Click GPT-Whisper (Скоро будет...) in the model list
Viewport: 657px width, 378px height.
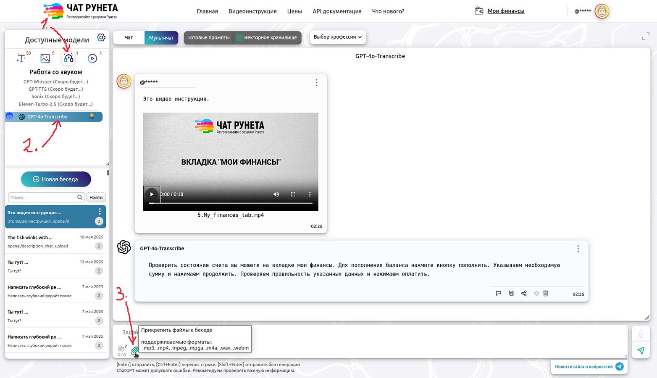click(56, 81)
